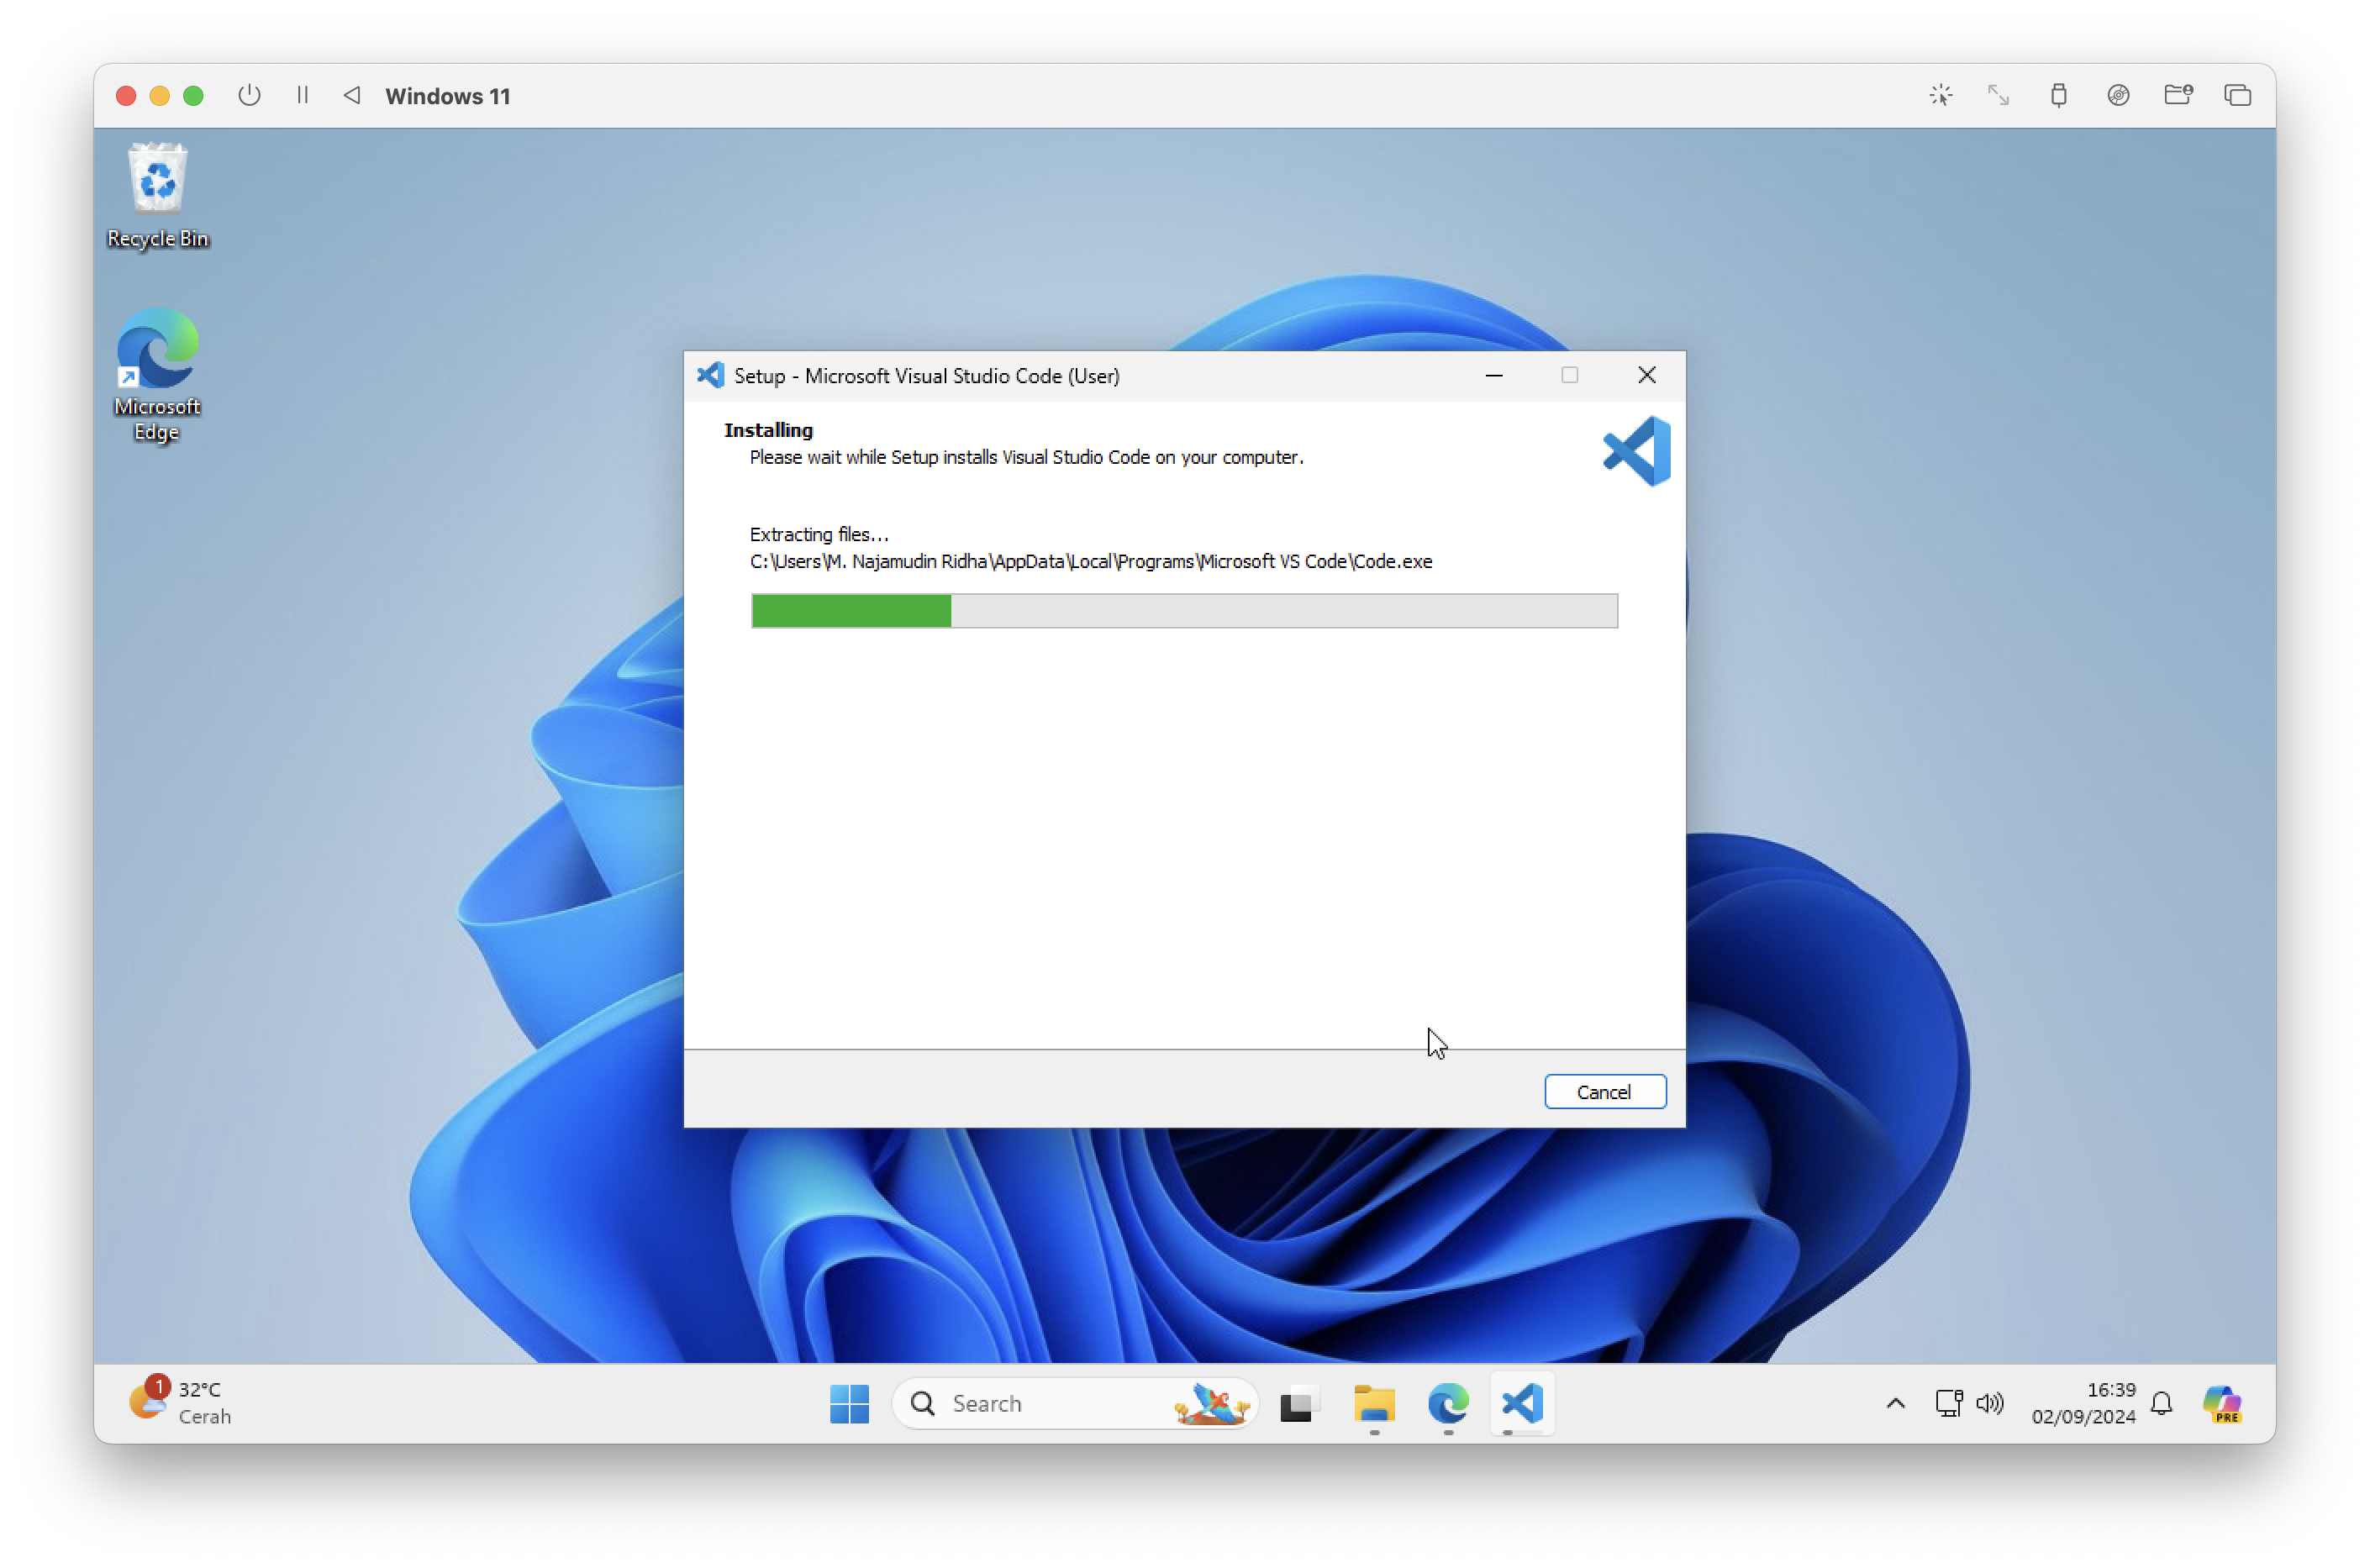Pause the Windows 11 virtual machine
2370x1568 pixels.
pyautogui.click(x=302, y=95)
